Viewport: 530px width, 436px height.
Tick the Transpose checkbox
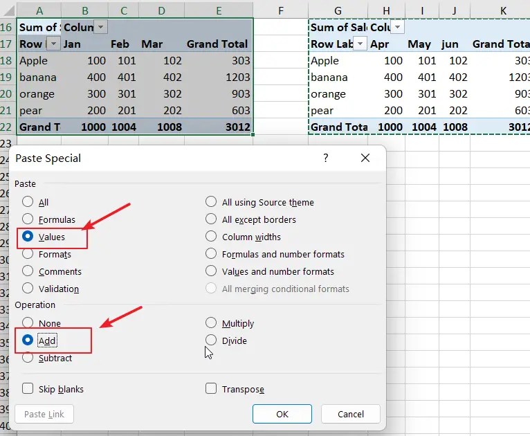(x=211, y=389)
